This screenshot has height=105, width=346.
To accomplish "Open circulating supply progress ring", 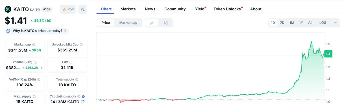I will [82, 102].
